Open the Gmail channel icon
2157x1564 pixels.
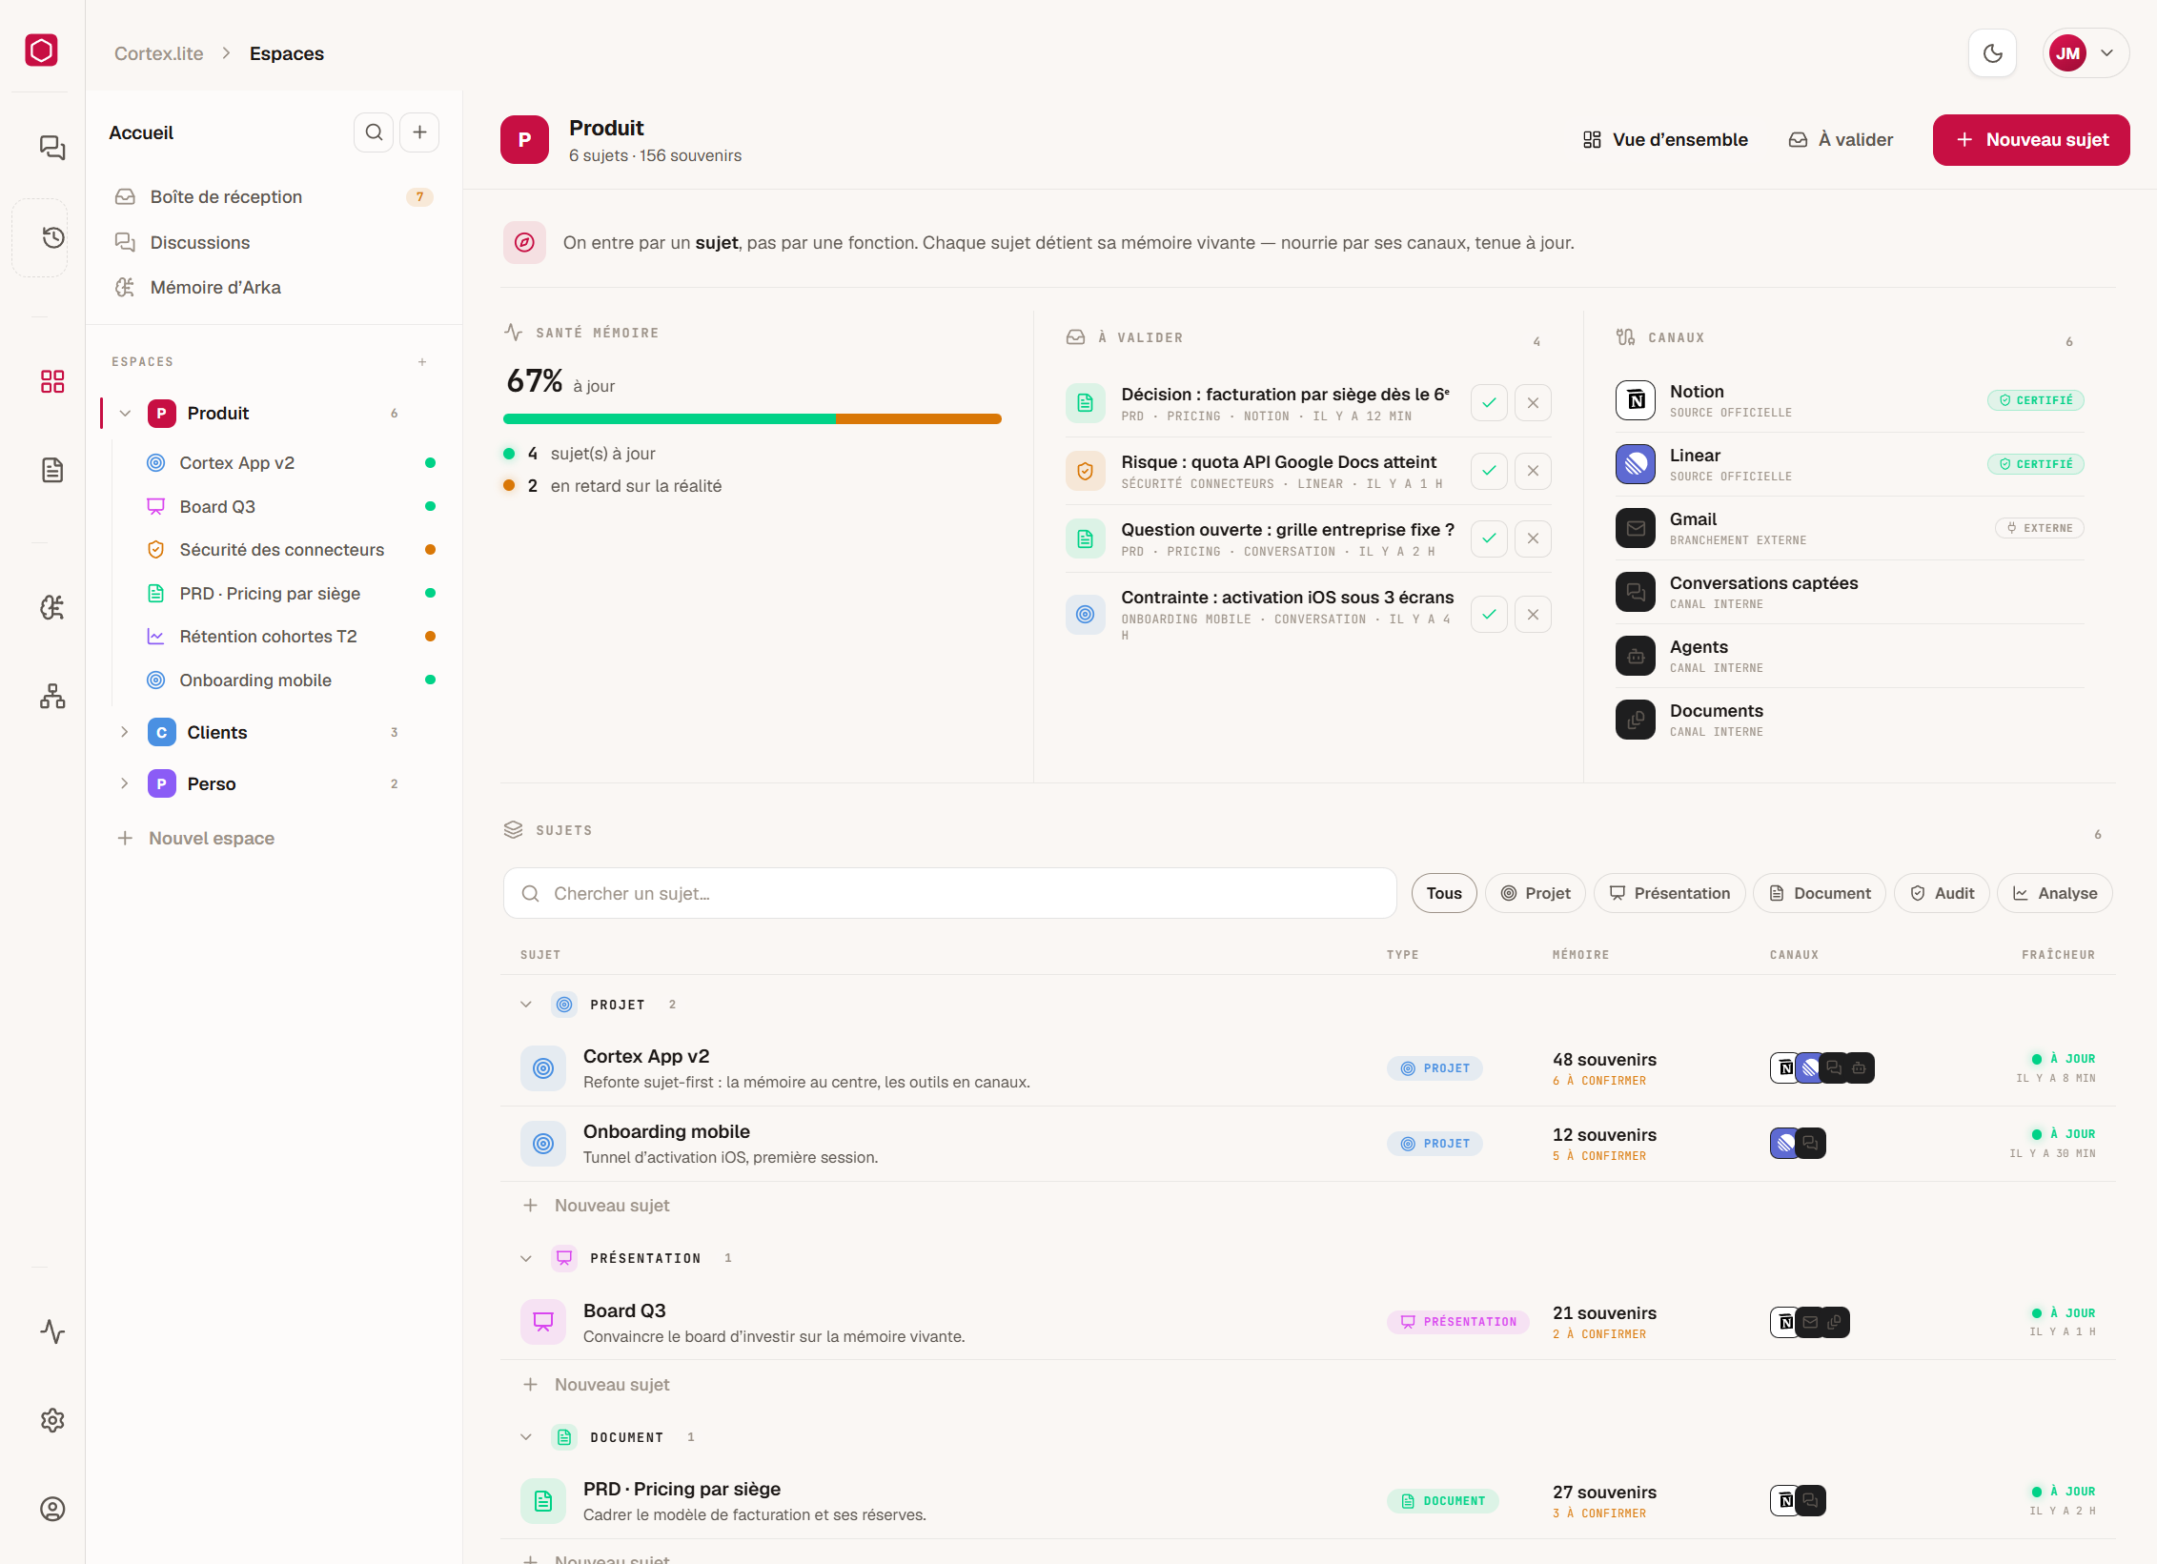(x=1636, y=528)
